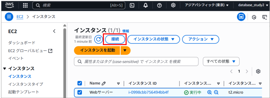
Task: Click page number 1 in pagination
Action: coord(239,71)
